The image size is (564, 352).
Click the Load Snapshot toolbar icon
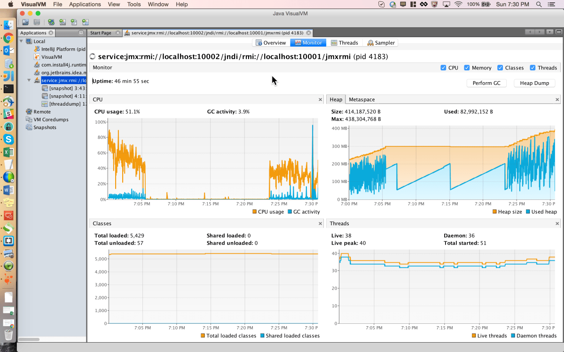click(x=25, y=22)
